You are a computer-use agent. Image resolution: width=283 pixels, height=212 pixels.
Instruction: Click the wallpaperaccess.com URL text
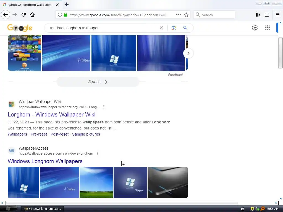pos(56,153)
